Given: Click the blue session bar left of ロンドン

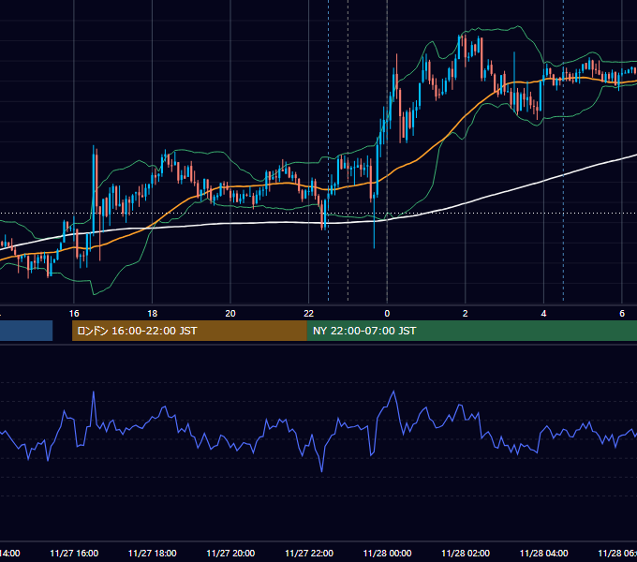Looking at the screenshot, I should click(x=26, y=331).
